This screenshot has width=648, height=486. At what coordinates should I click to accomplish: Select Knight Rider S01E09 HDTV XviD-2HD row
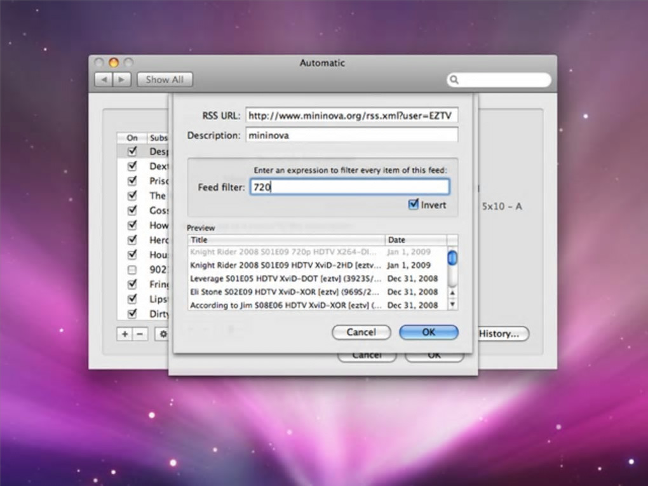318,265
